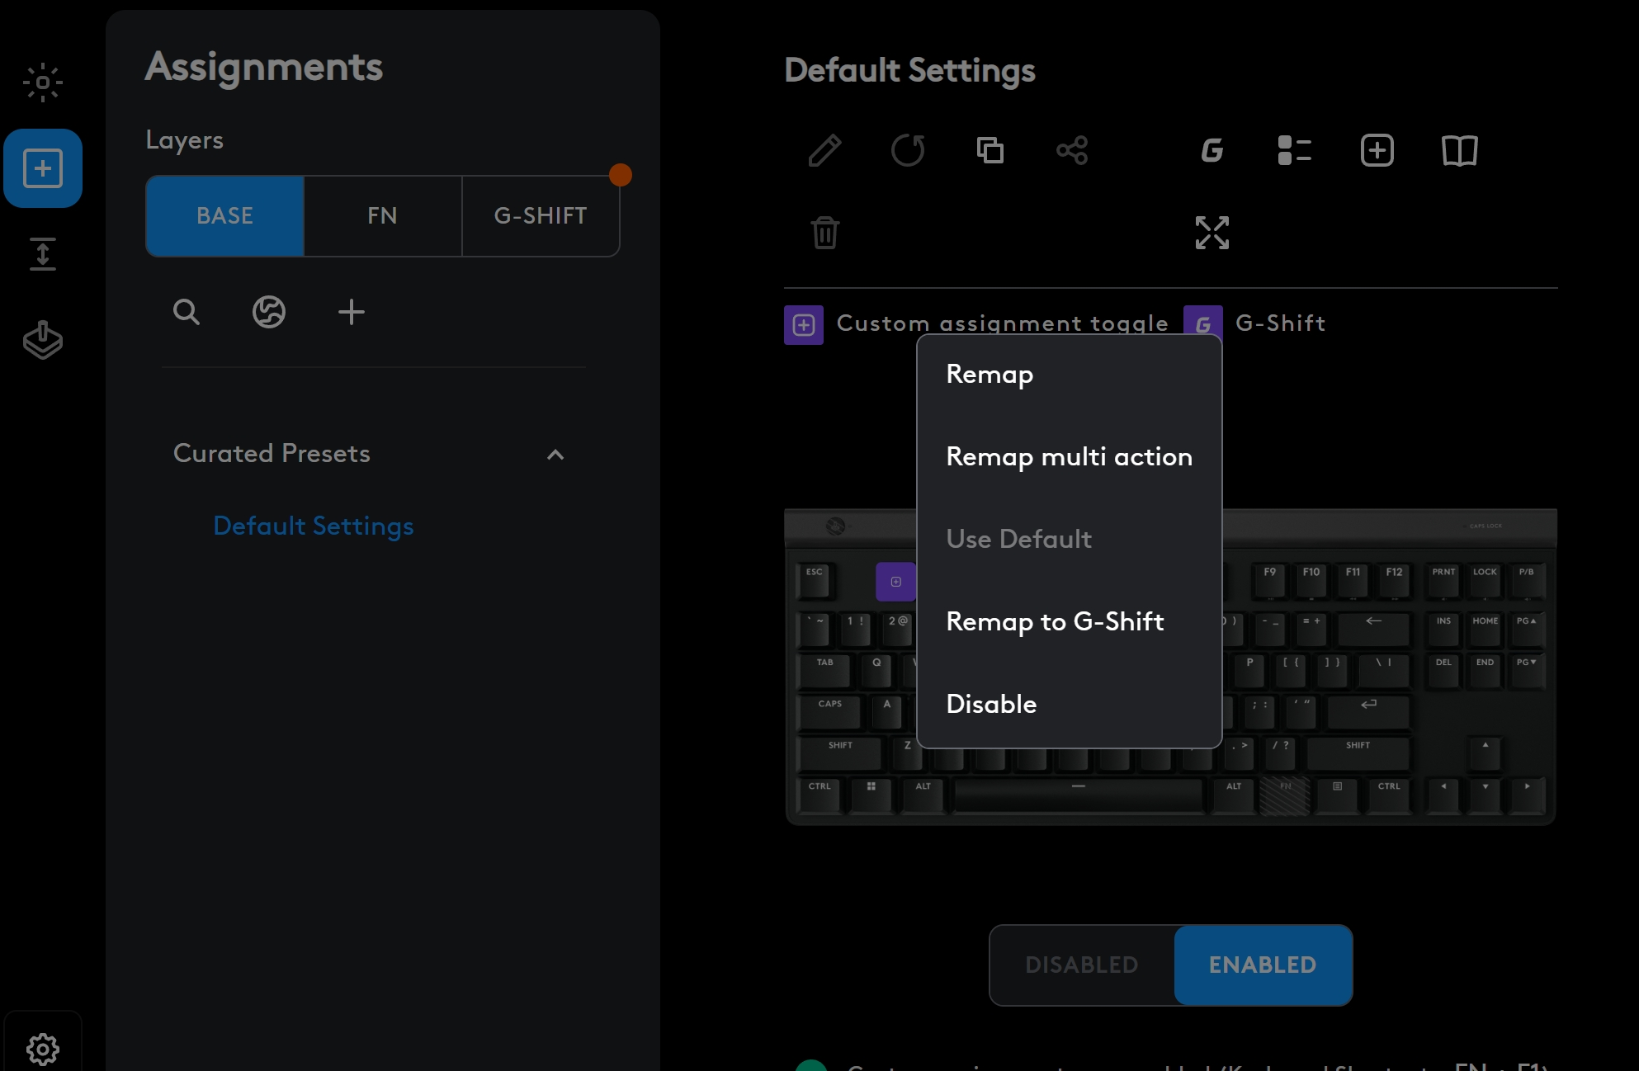Switch toggle to DISABLED
Viewport: 1639px width, 1071px height.
(x=1082, y=965)
